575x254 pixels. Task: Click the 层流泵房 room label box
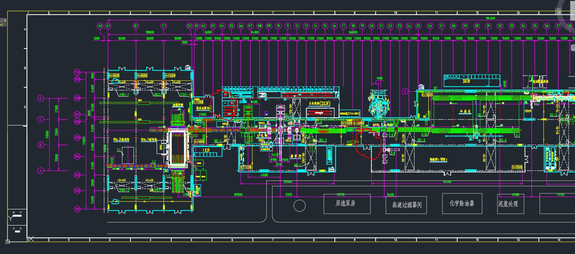[x=346, y=204]
